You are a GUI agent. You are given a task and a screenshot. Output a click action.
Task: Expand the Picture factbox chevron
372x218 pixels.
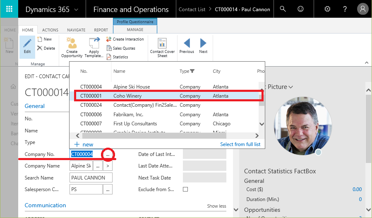(x=290, y=87)
